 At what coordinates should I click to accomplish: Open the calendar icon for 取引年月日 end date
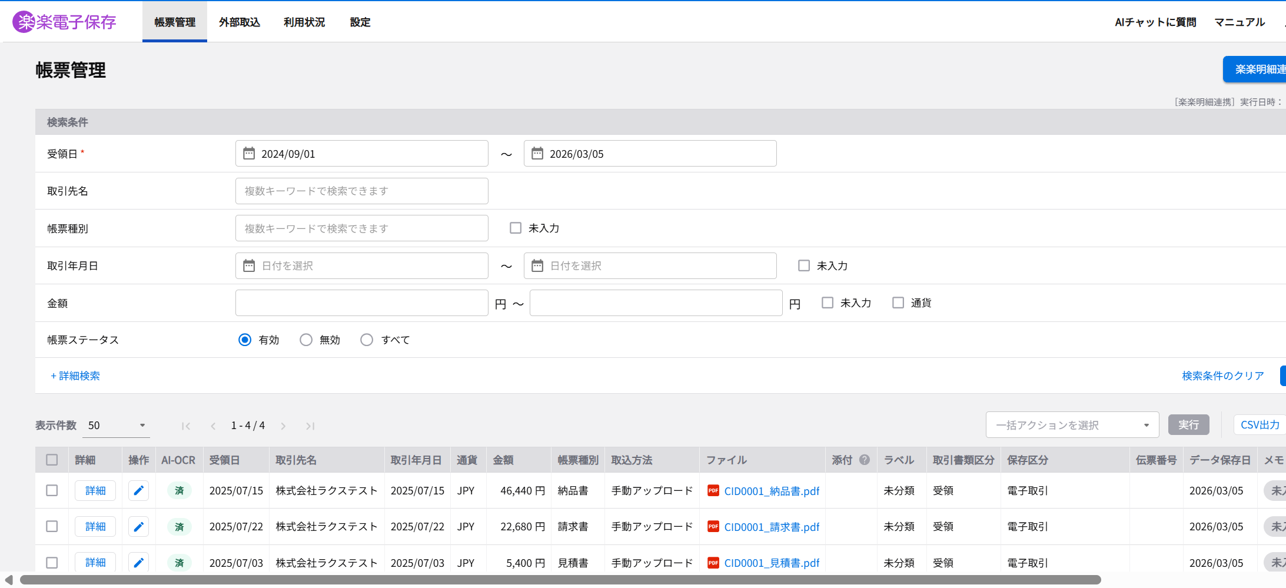[x=537, y=266]
